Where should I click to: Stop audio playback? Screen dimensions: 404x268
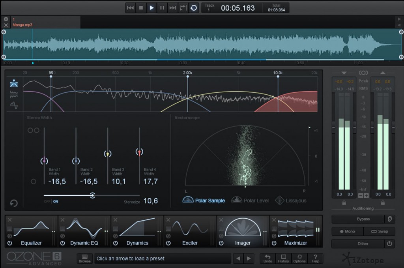point(141,8)
